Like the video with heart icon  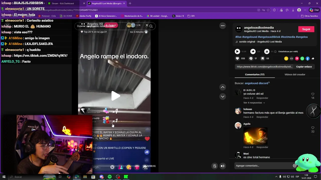point(237,58)
